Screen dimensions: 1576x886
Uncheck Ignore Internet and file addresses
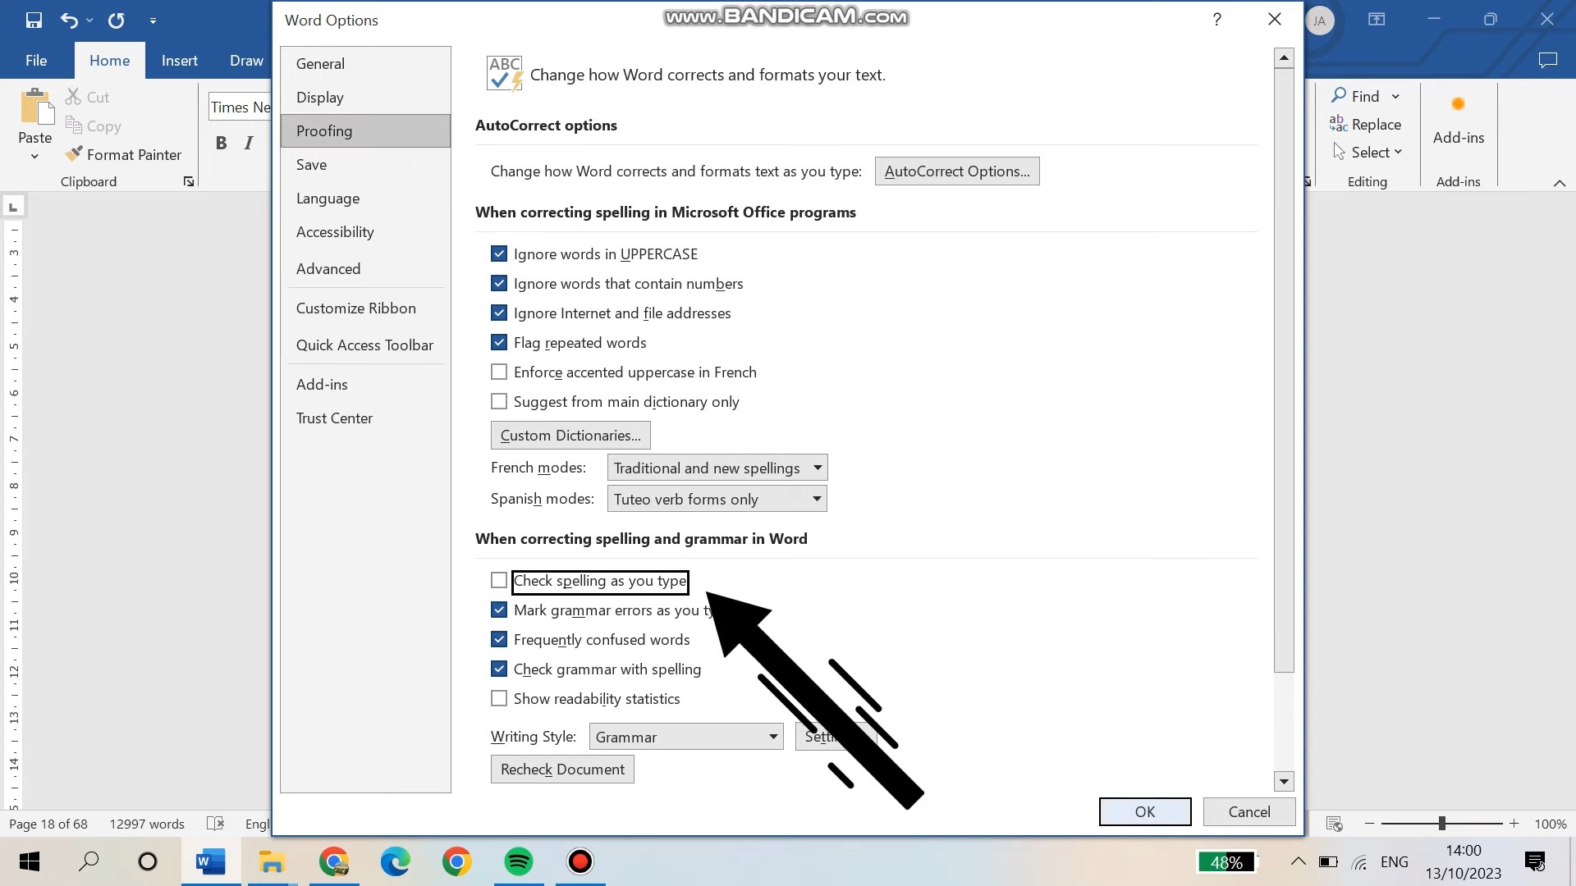[x=499, y=313]
